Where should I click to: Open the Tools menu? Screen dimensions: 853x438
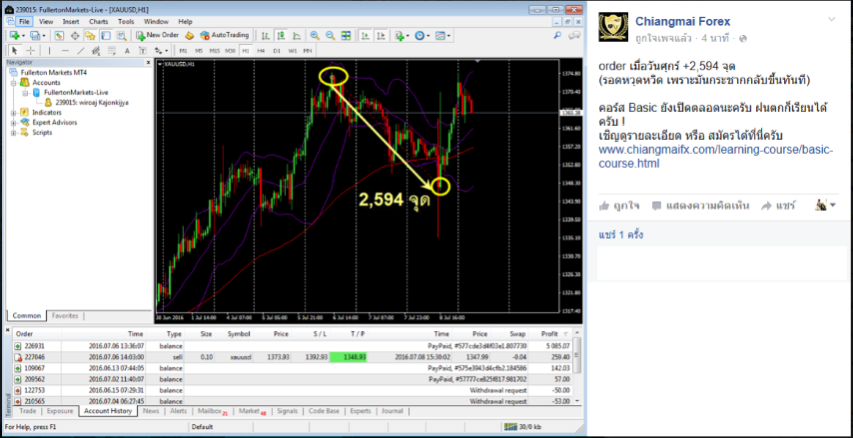(126, 22)
